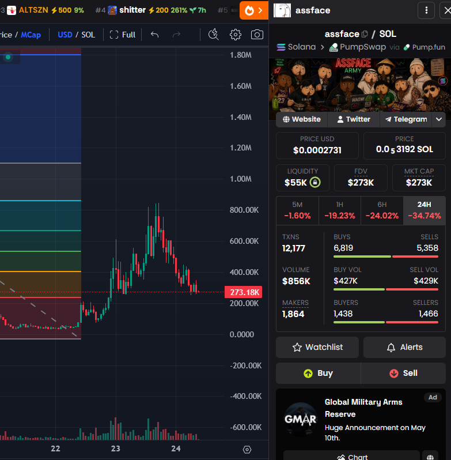Add assface to Watchlist
451x460 pixels.
tap(317, 347)
